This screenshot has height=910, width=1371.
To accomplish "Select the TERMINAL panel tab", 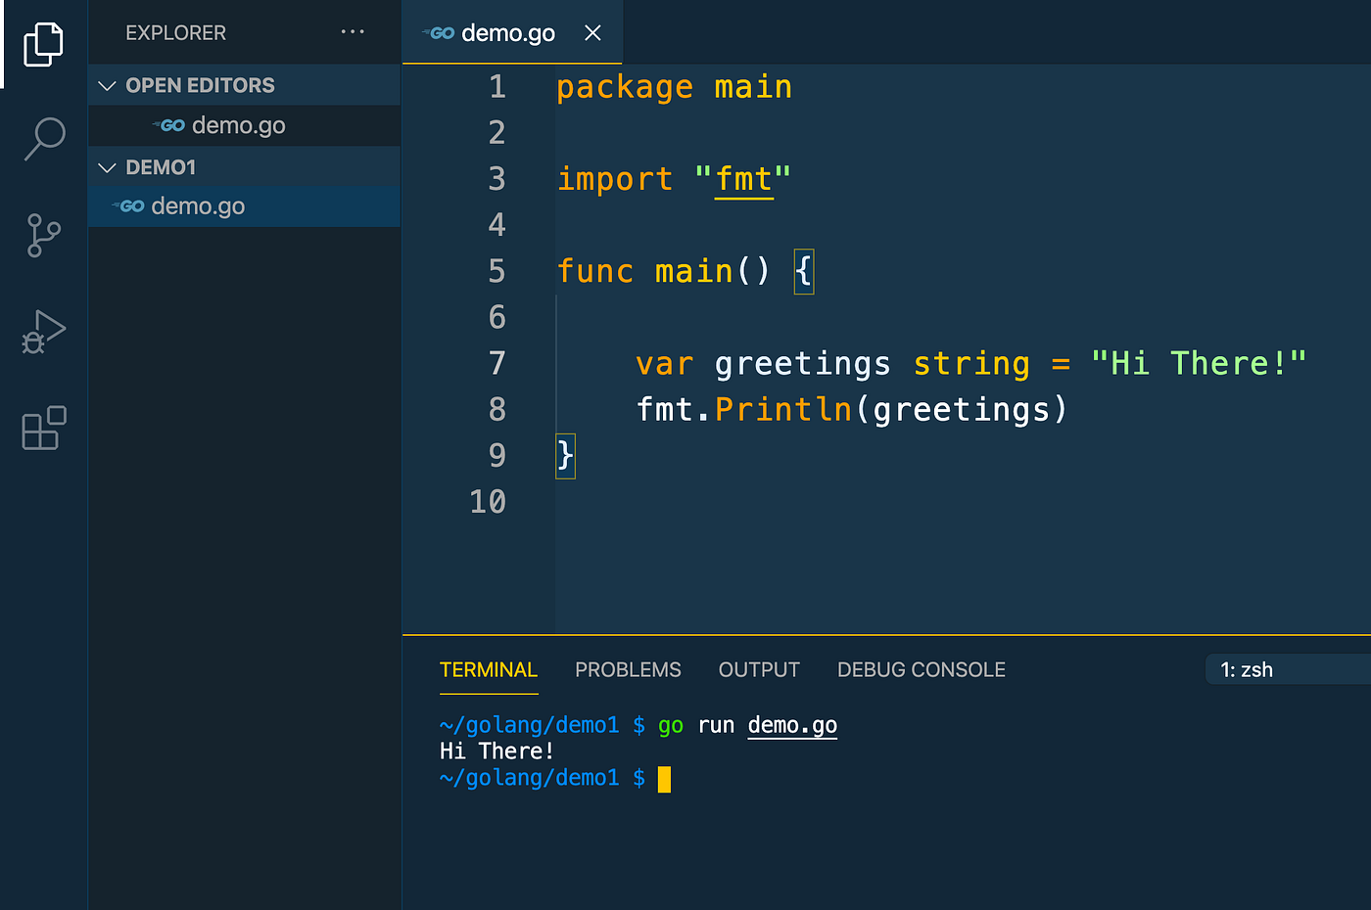I will pos(489,670).
